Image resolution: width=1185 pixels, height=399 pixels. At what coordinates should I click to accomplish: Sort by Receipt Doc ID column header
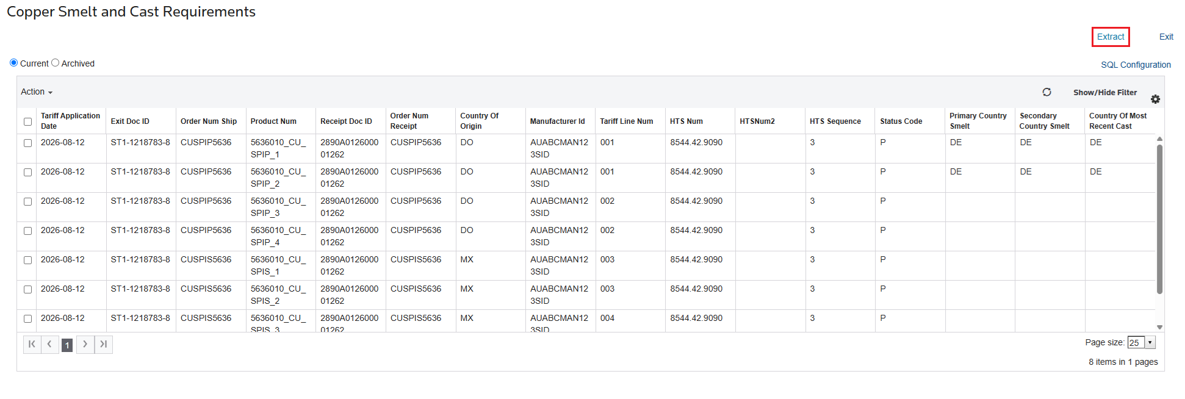346,121
